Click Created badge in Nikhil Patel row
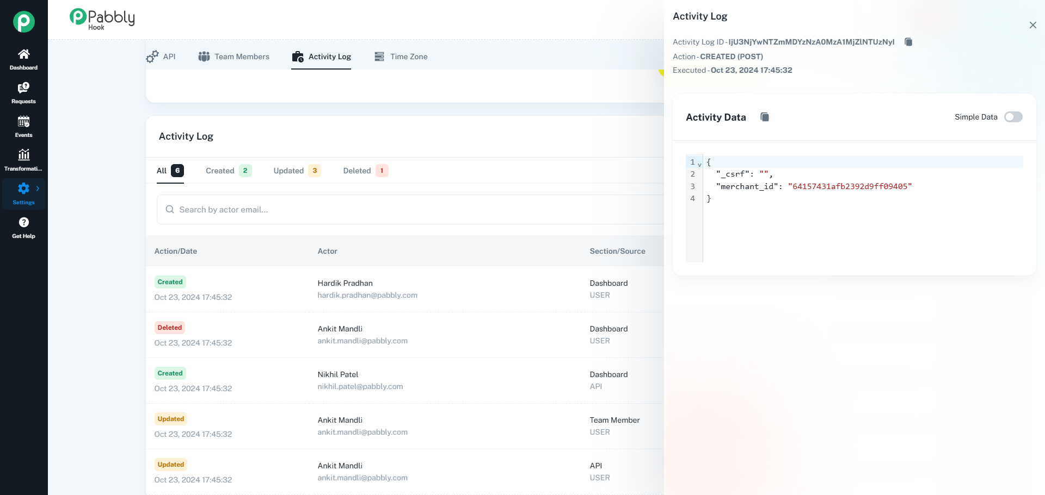 point(170,373)
